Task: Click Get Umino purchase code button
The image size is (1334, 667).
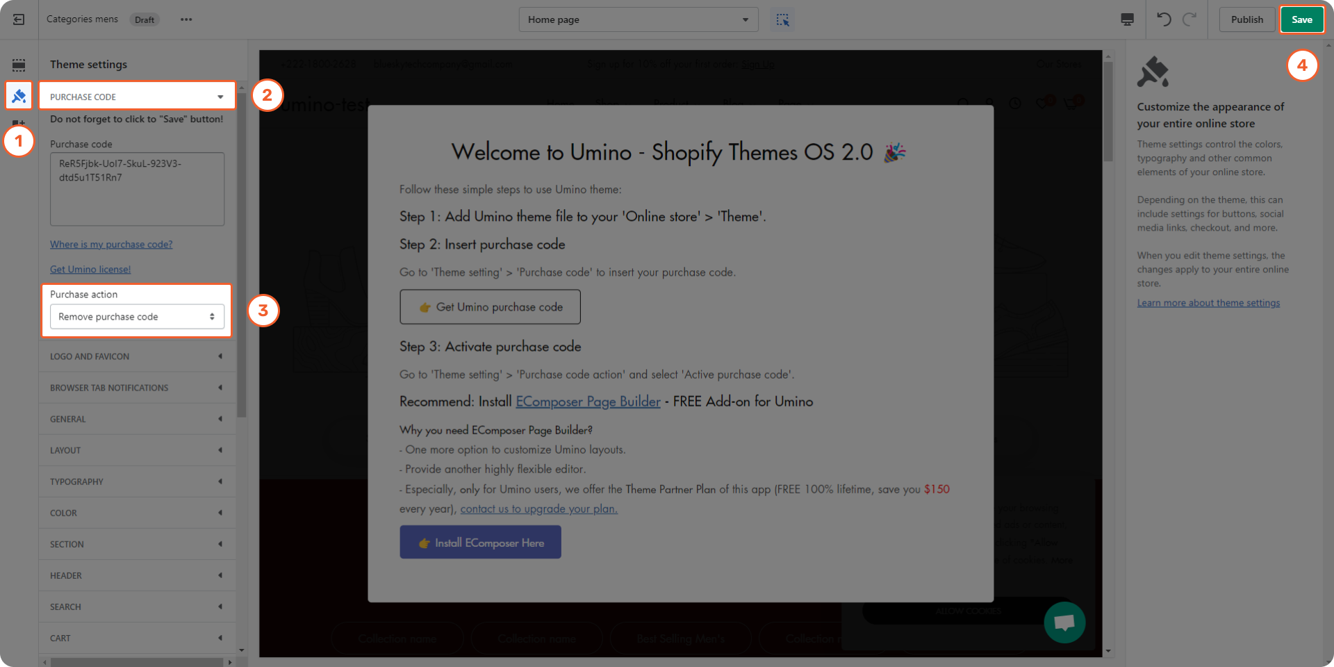Action: pyautogui.click(x=490, y=307)
